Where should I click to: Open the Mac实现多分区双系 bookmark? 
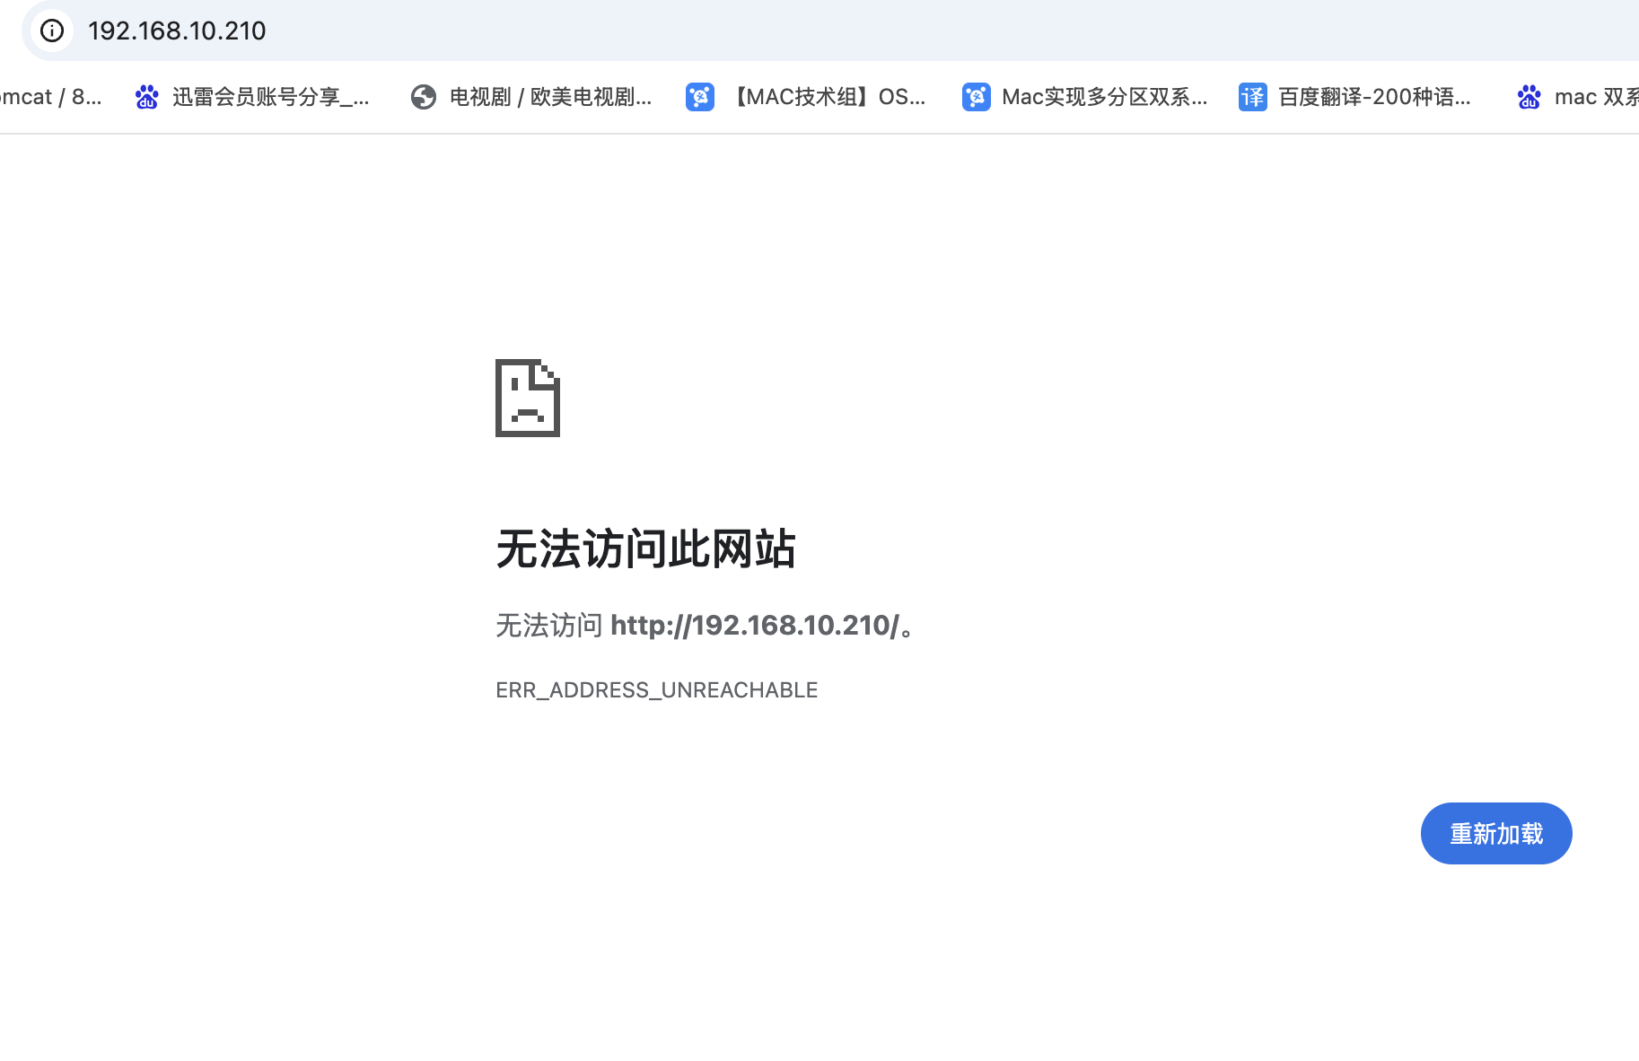coord(1104,97)
